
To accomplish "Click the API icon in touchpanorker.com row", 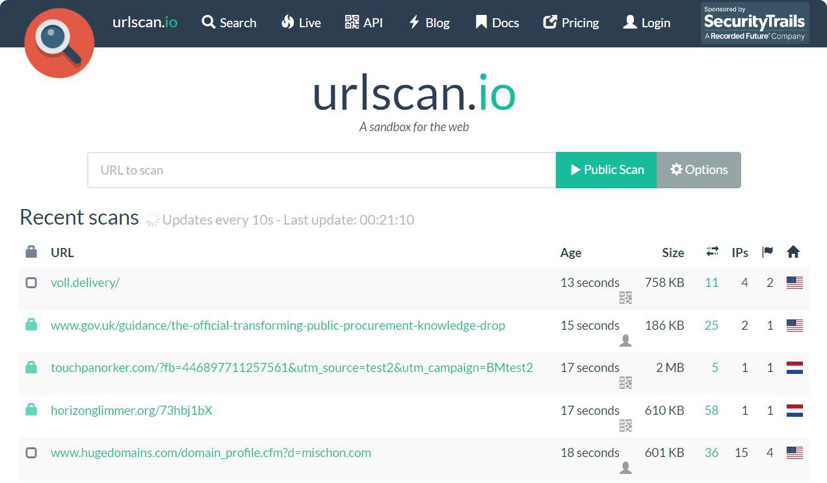I will 625,383.
